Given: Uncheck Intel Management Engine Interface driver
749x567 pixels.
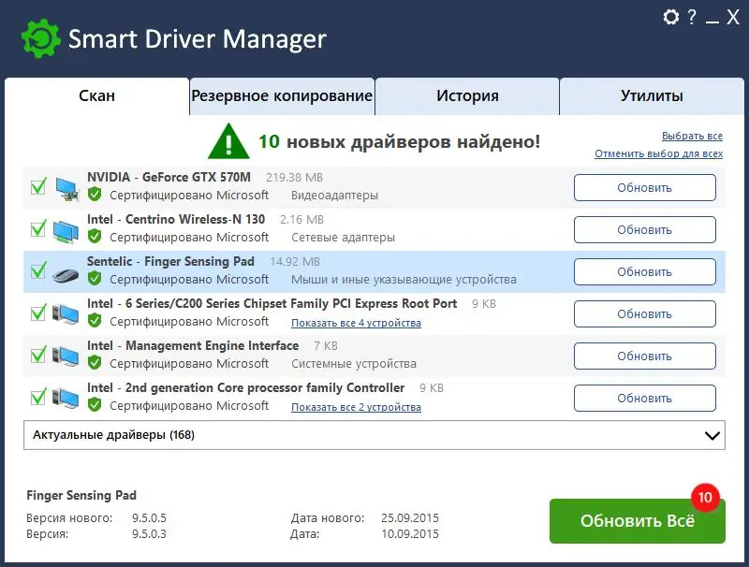Looking at the screenshot, I should click(x=37, y=355).
